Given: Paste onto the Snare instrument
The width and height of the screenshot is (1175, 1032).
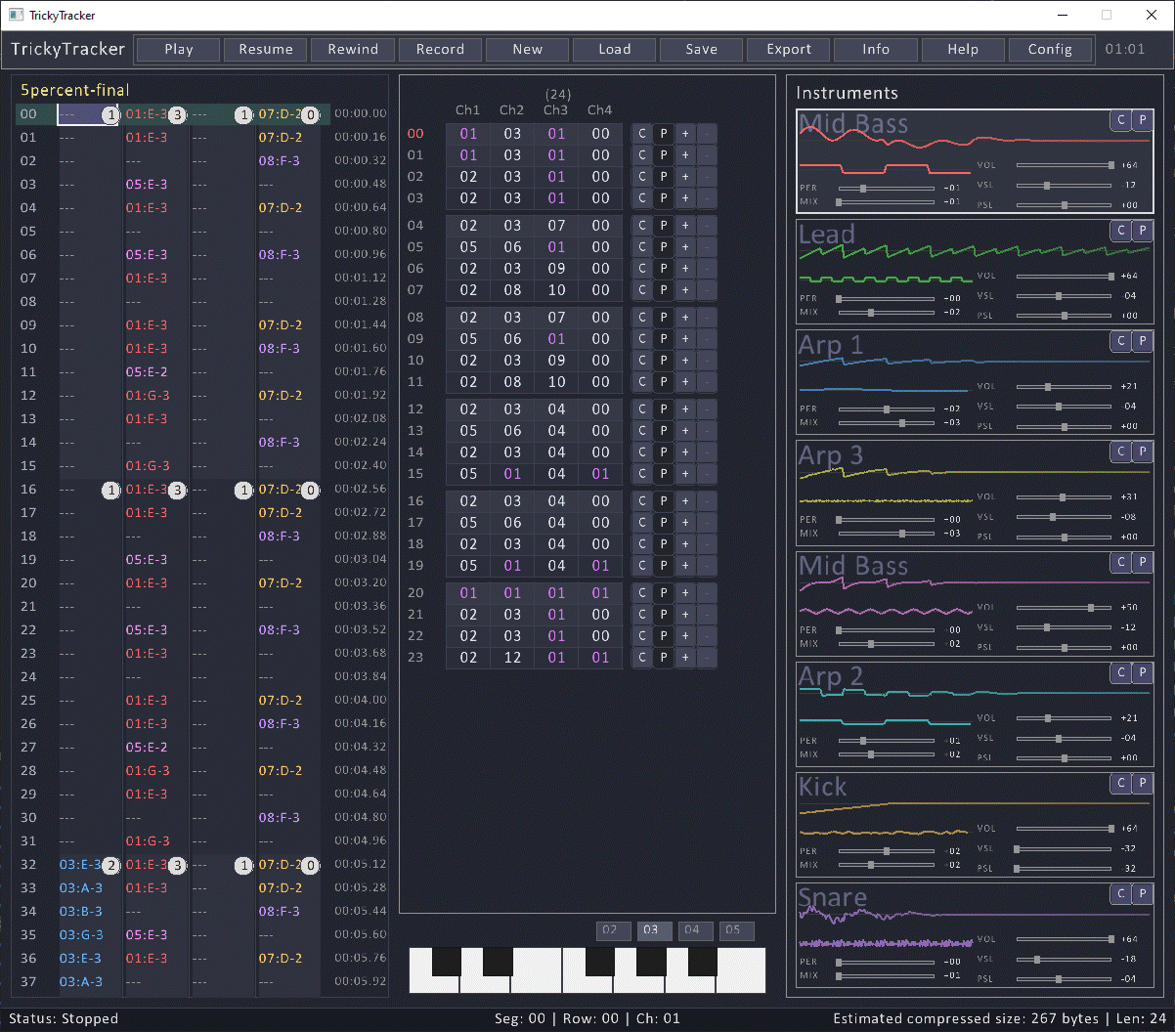Looking at the screenshot, I should pos(1142,893).
